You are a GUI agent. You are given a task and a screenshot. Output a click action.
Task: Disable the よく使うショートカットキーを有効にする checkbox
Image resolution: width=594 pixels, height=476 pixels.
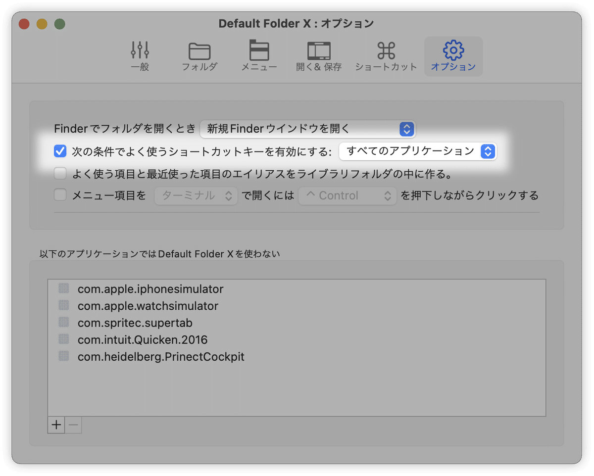click(60, 151)
